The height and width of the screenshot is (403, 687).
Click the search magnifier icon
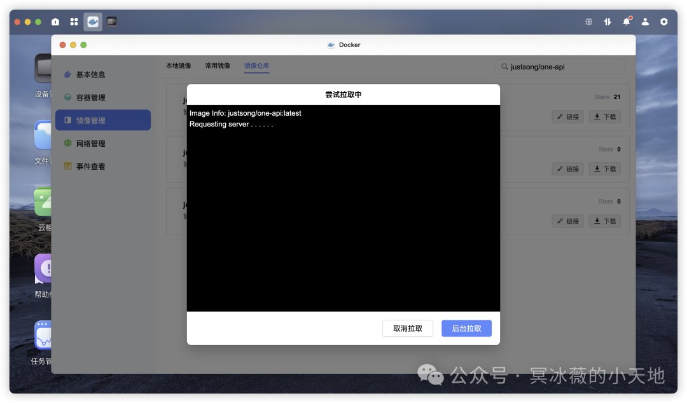(x=504, y=67)
